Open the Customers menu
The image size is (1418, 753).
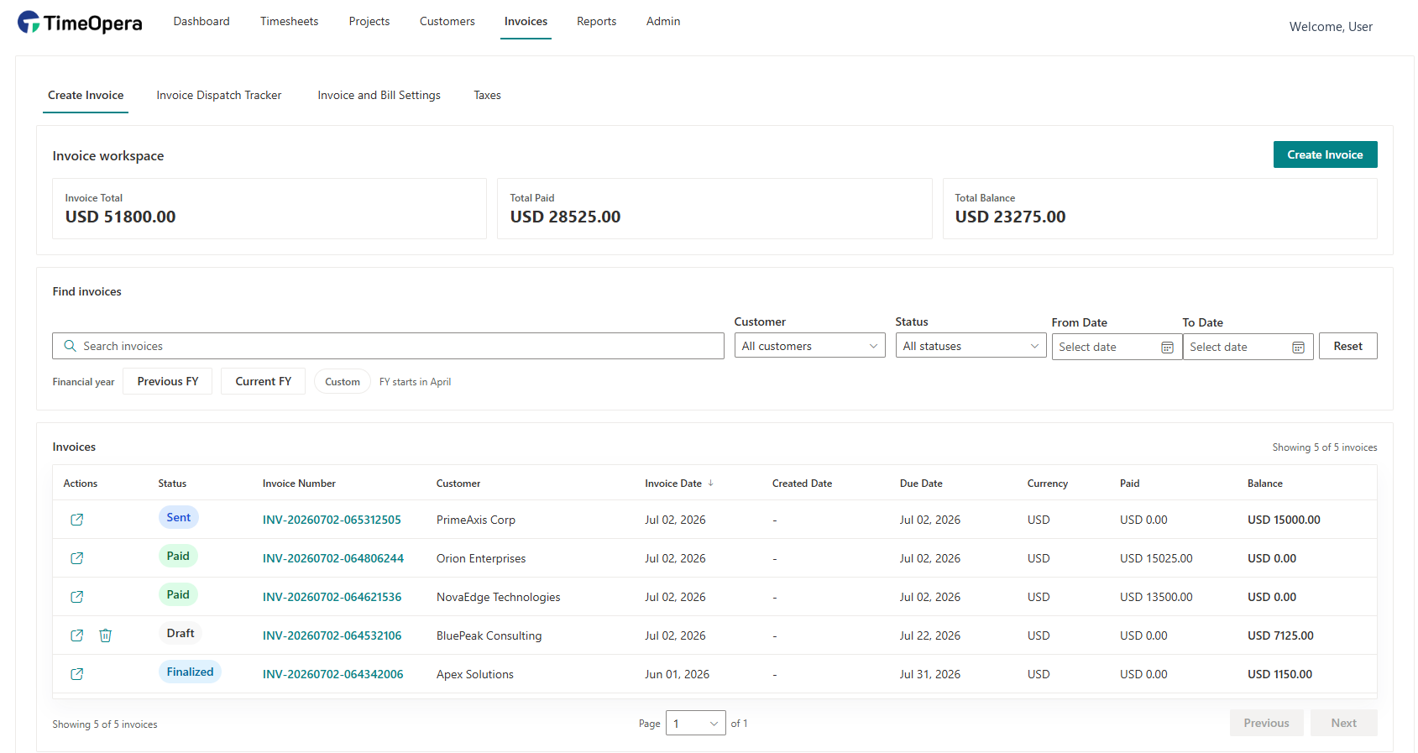pos(447,21)
